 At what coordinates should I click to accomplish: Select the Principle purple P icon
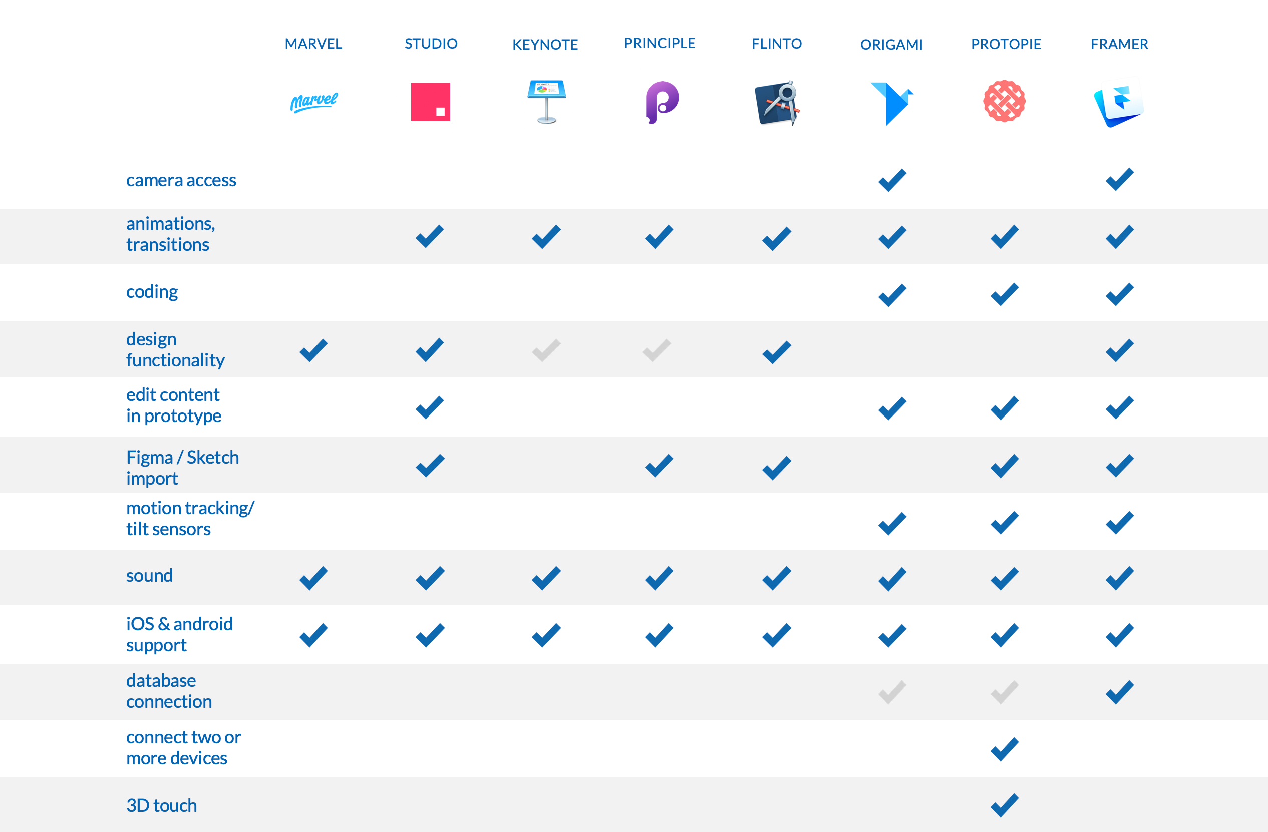tap(660, 101)
